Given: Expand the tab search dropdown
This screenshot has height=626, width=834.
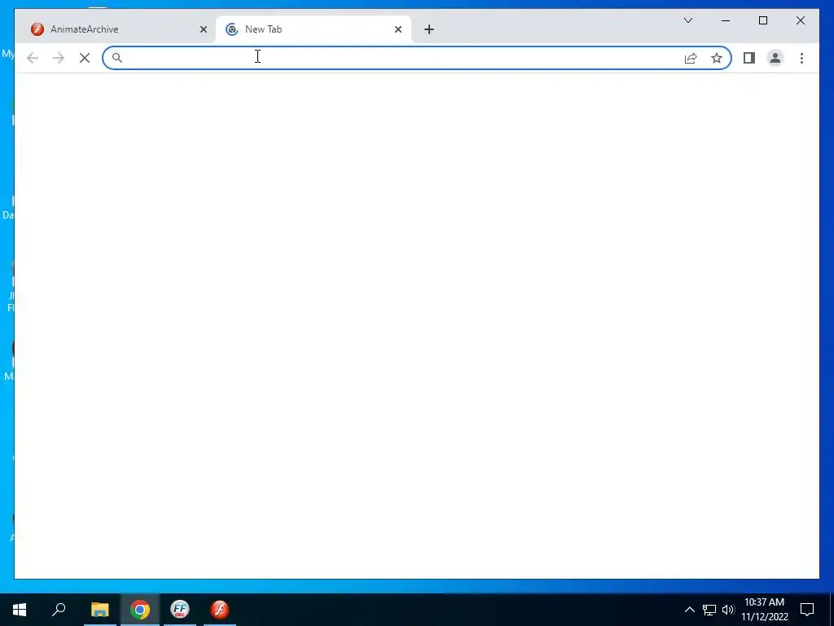Looking at the screenshot, I should coord(687,20).
